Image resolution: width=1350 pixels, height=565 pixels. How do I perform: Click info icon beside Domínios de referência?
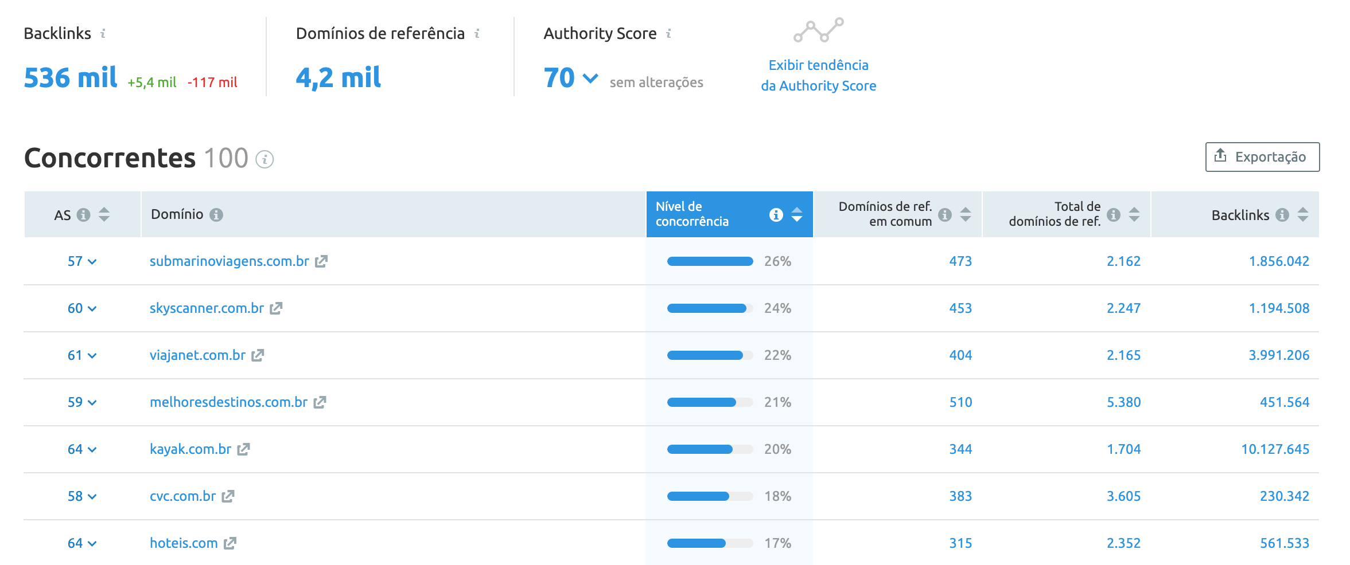477,34
